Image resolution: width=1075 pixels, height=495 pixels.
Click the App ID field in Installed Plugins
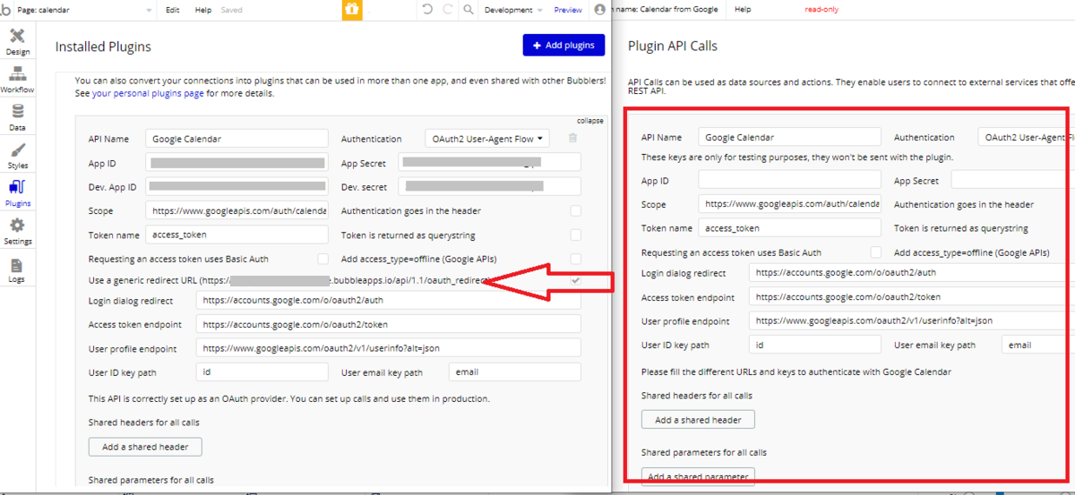pyautogui.click(x=236, y=163)
